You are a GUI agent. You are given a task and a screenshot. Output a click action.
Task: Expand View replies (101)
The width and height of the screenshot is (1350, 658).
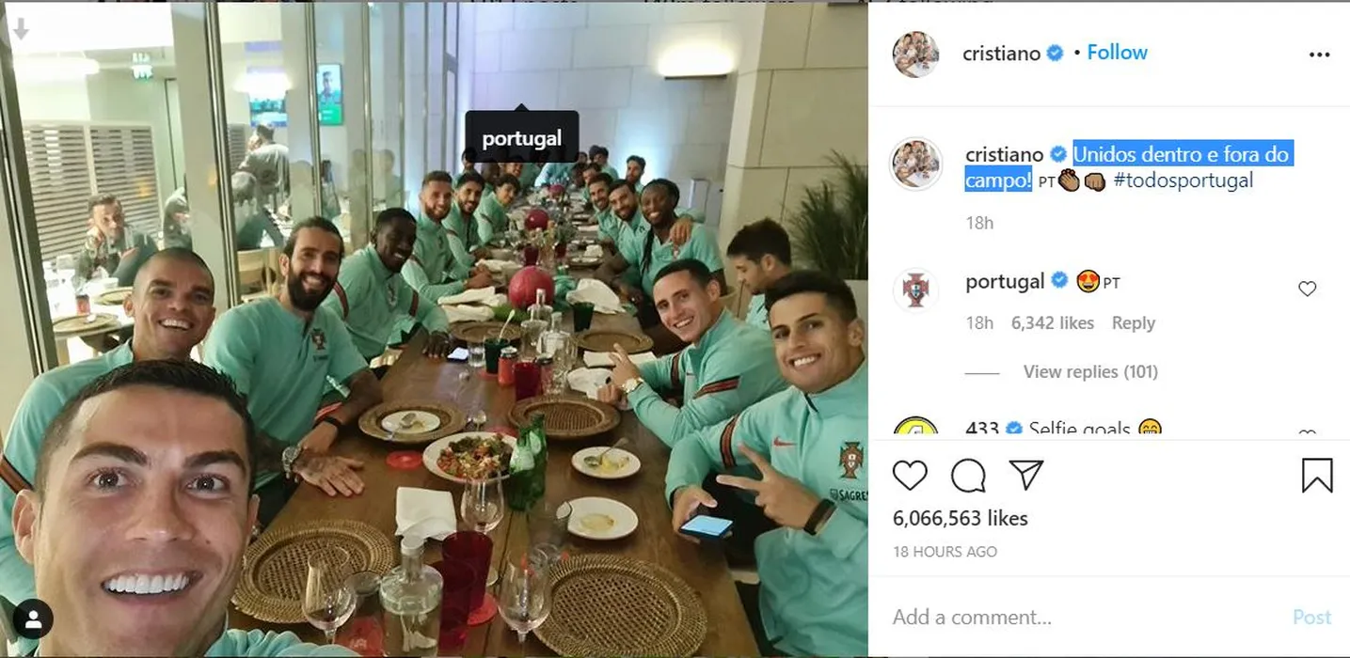pyautogui.click(x=1090, y=371)
